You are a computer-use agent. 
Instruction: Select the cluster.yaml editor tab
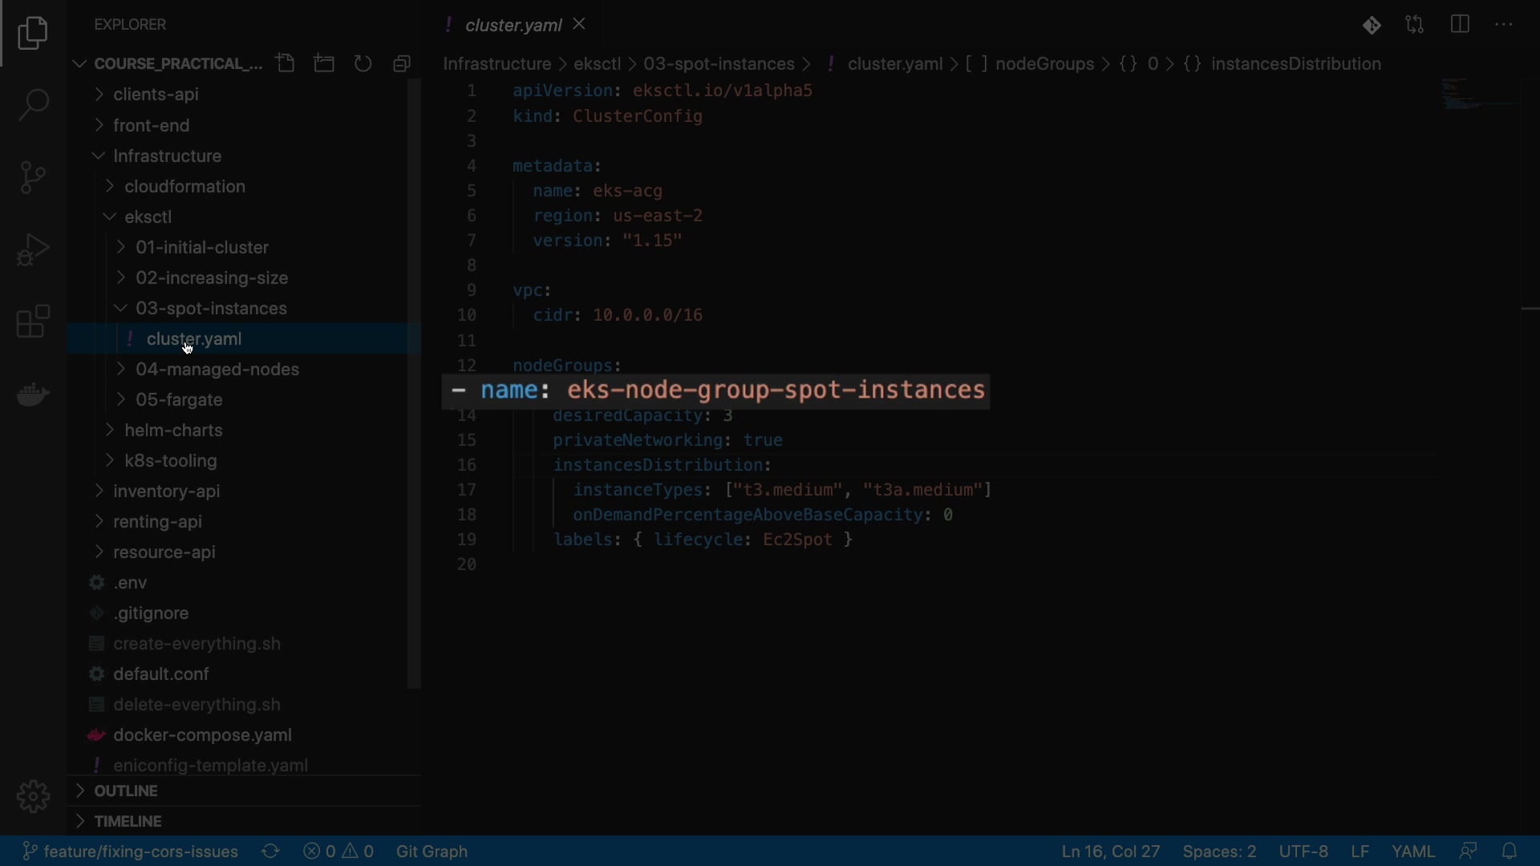[x=513, y=26]
